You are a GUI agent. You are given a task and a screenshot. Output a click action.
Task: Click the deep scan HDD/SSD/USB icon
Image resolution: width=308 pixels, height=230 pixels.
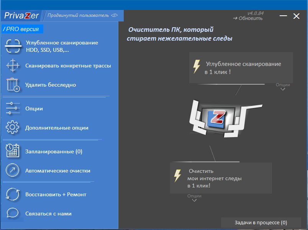13,46
